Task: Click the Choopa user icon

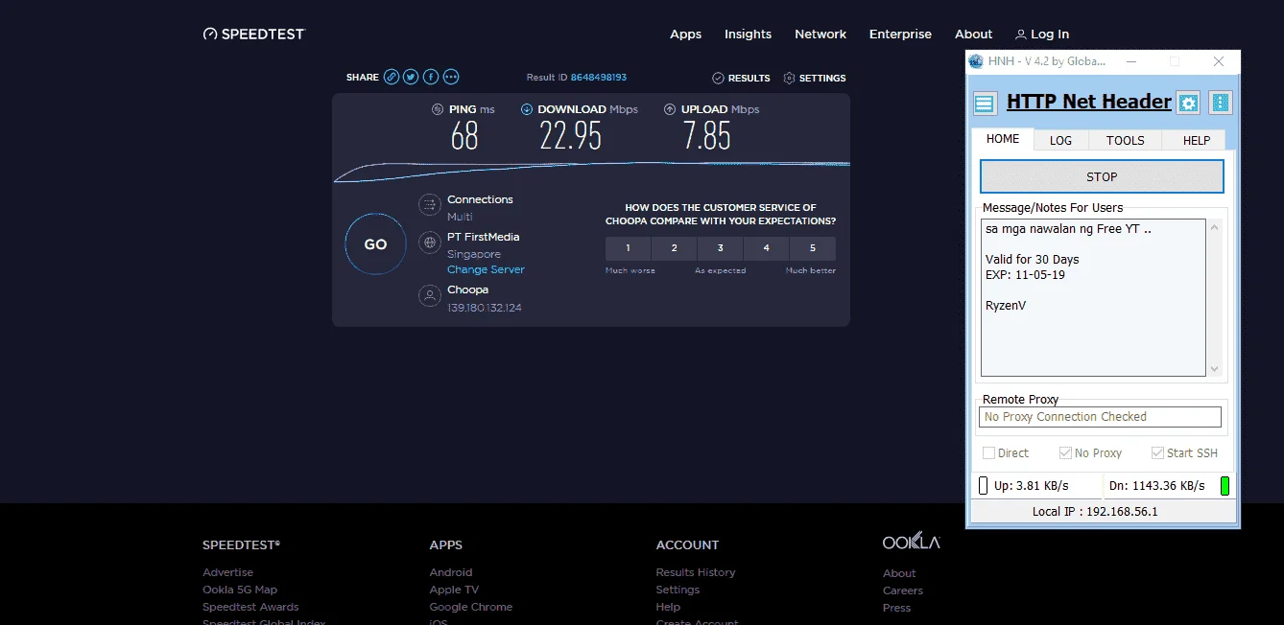Action: [x=429, y=295]
